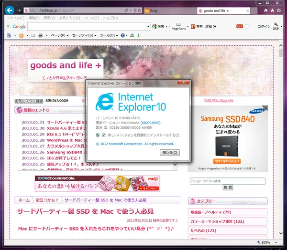Open the ファイル(F) menu
Screen dimensions: 287x250
click(16, 18)
